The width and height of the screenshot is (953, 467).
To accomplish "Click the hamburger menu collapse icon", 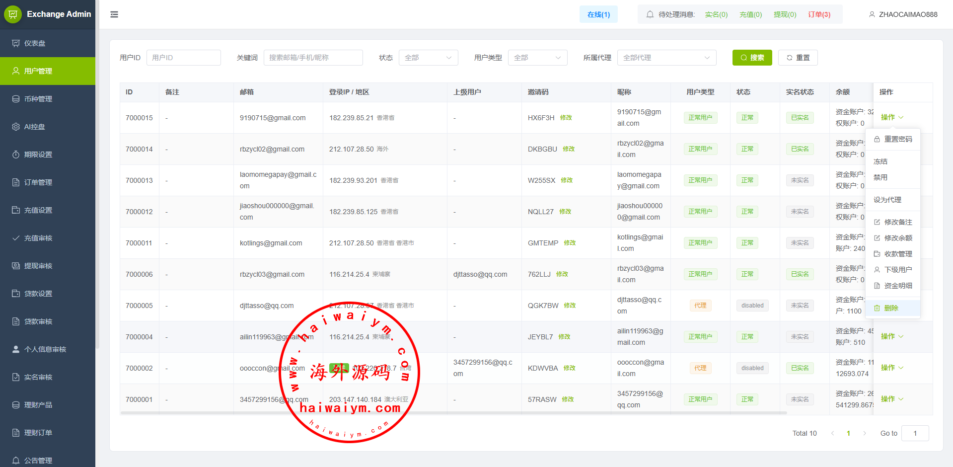I will (x=114, y=14).
